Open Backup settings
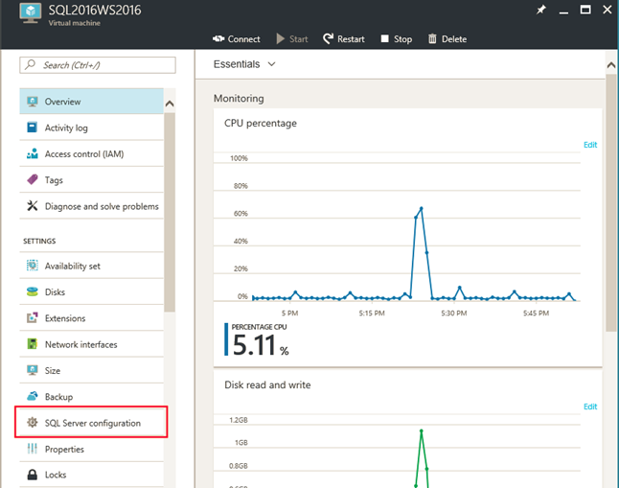This screenshot has width=619, height=488. (92, 396)
